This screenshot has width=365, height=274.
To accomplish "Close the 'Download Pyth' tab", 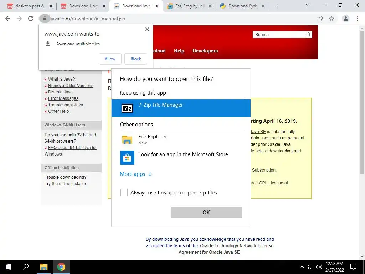I will [263, 6].
